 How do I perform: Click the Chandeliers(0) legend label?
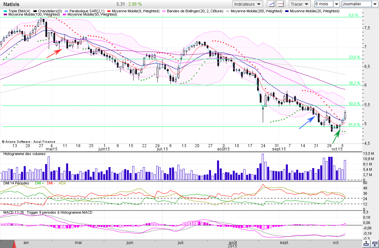[50, 11]
